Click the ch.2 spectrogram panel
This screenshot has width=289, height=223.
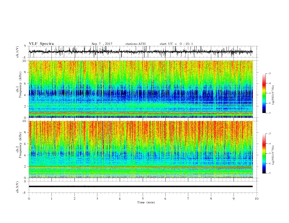coord(140,149)
